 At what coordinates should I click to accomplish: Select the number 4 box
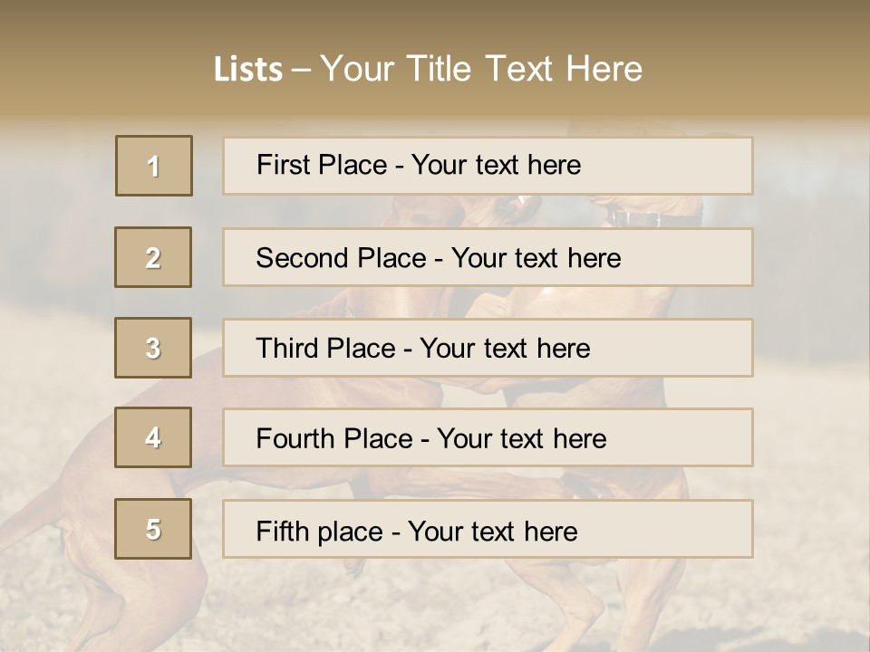click(154, 437)
